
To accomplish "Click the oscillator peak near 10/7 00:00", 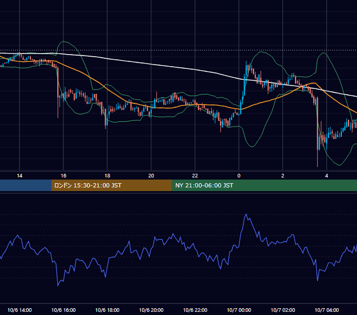I will (246, 214).
